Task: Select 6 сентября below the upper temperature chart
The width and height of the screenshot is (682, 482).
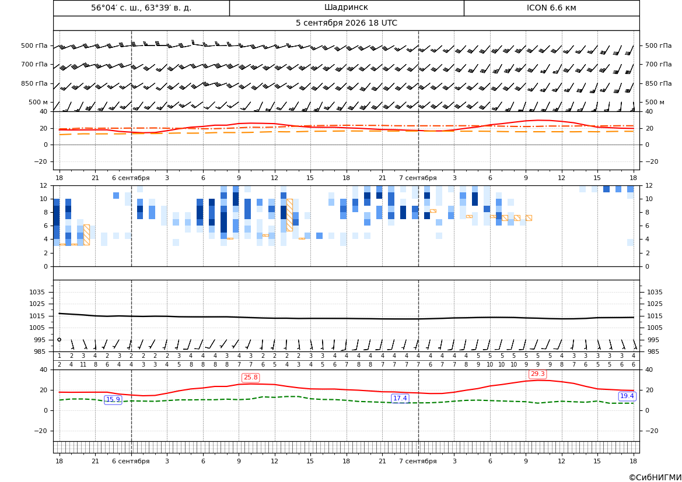Action: click(131, 178)
